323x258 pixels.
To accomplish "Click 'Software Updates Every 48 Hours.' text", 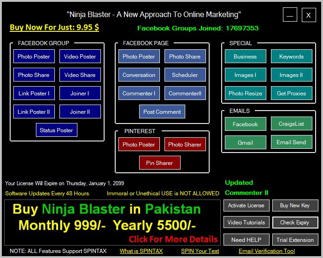I will [47, 193].
